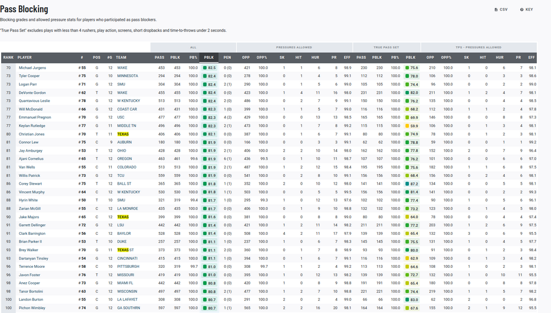The image size is (551, 313).
Task: Open Garrett Dellinger's player row link
Action: pos(33,225)
